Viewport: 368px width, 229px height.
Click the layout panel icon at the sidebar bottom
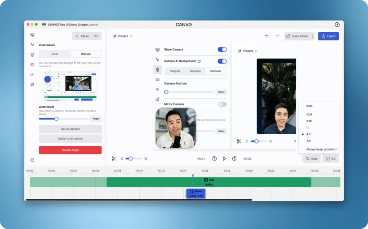[x=32, y=160]
